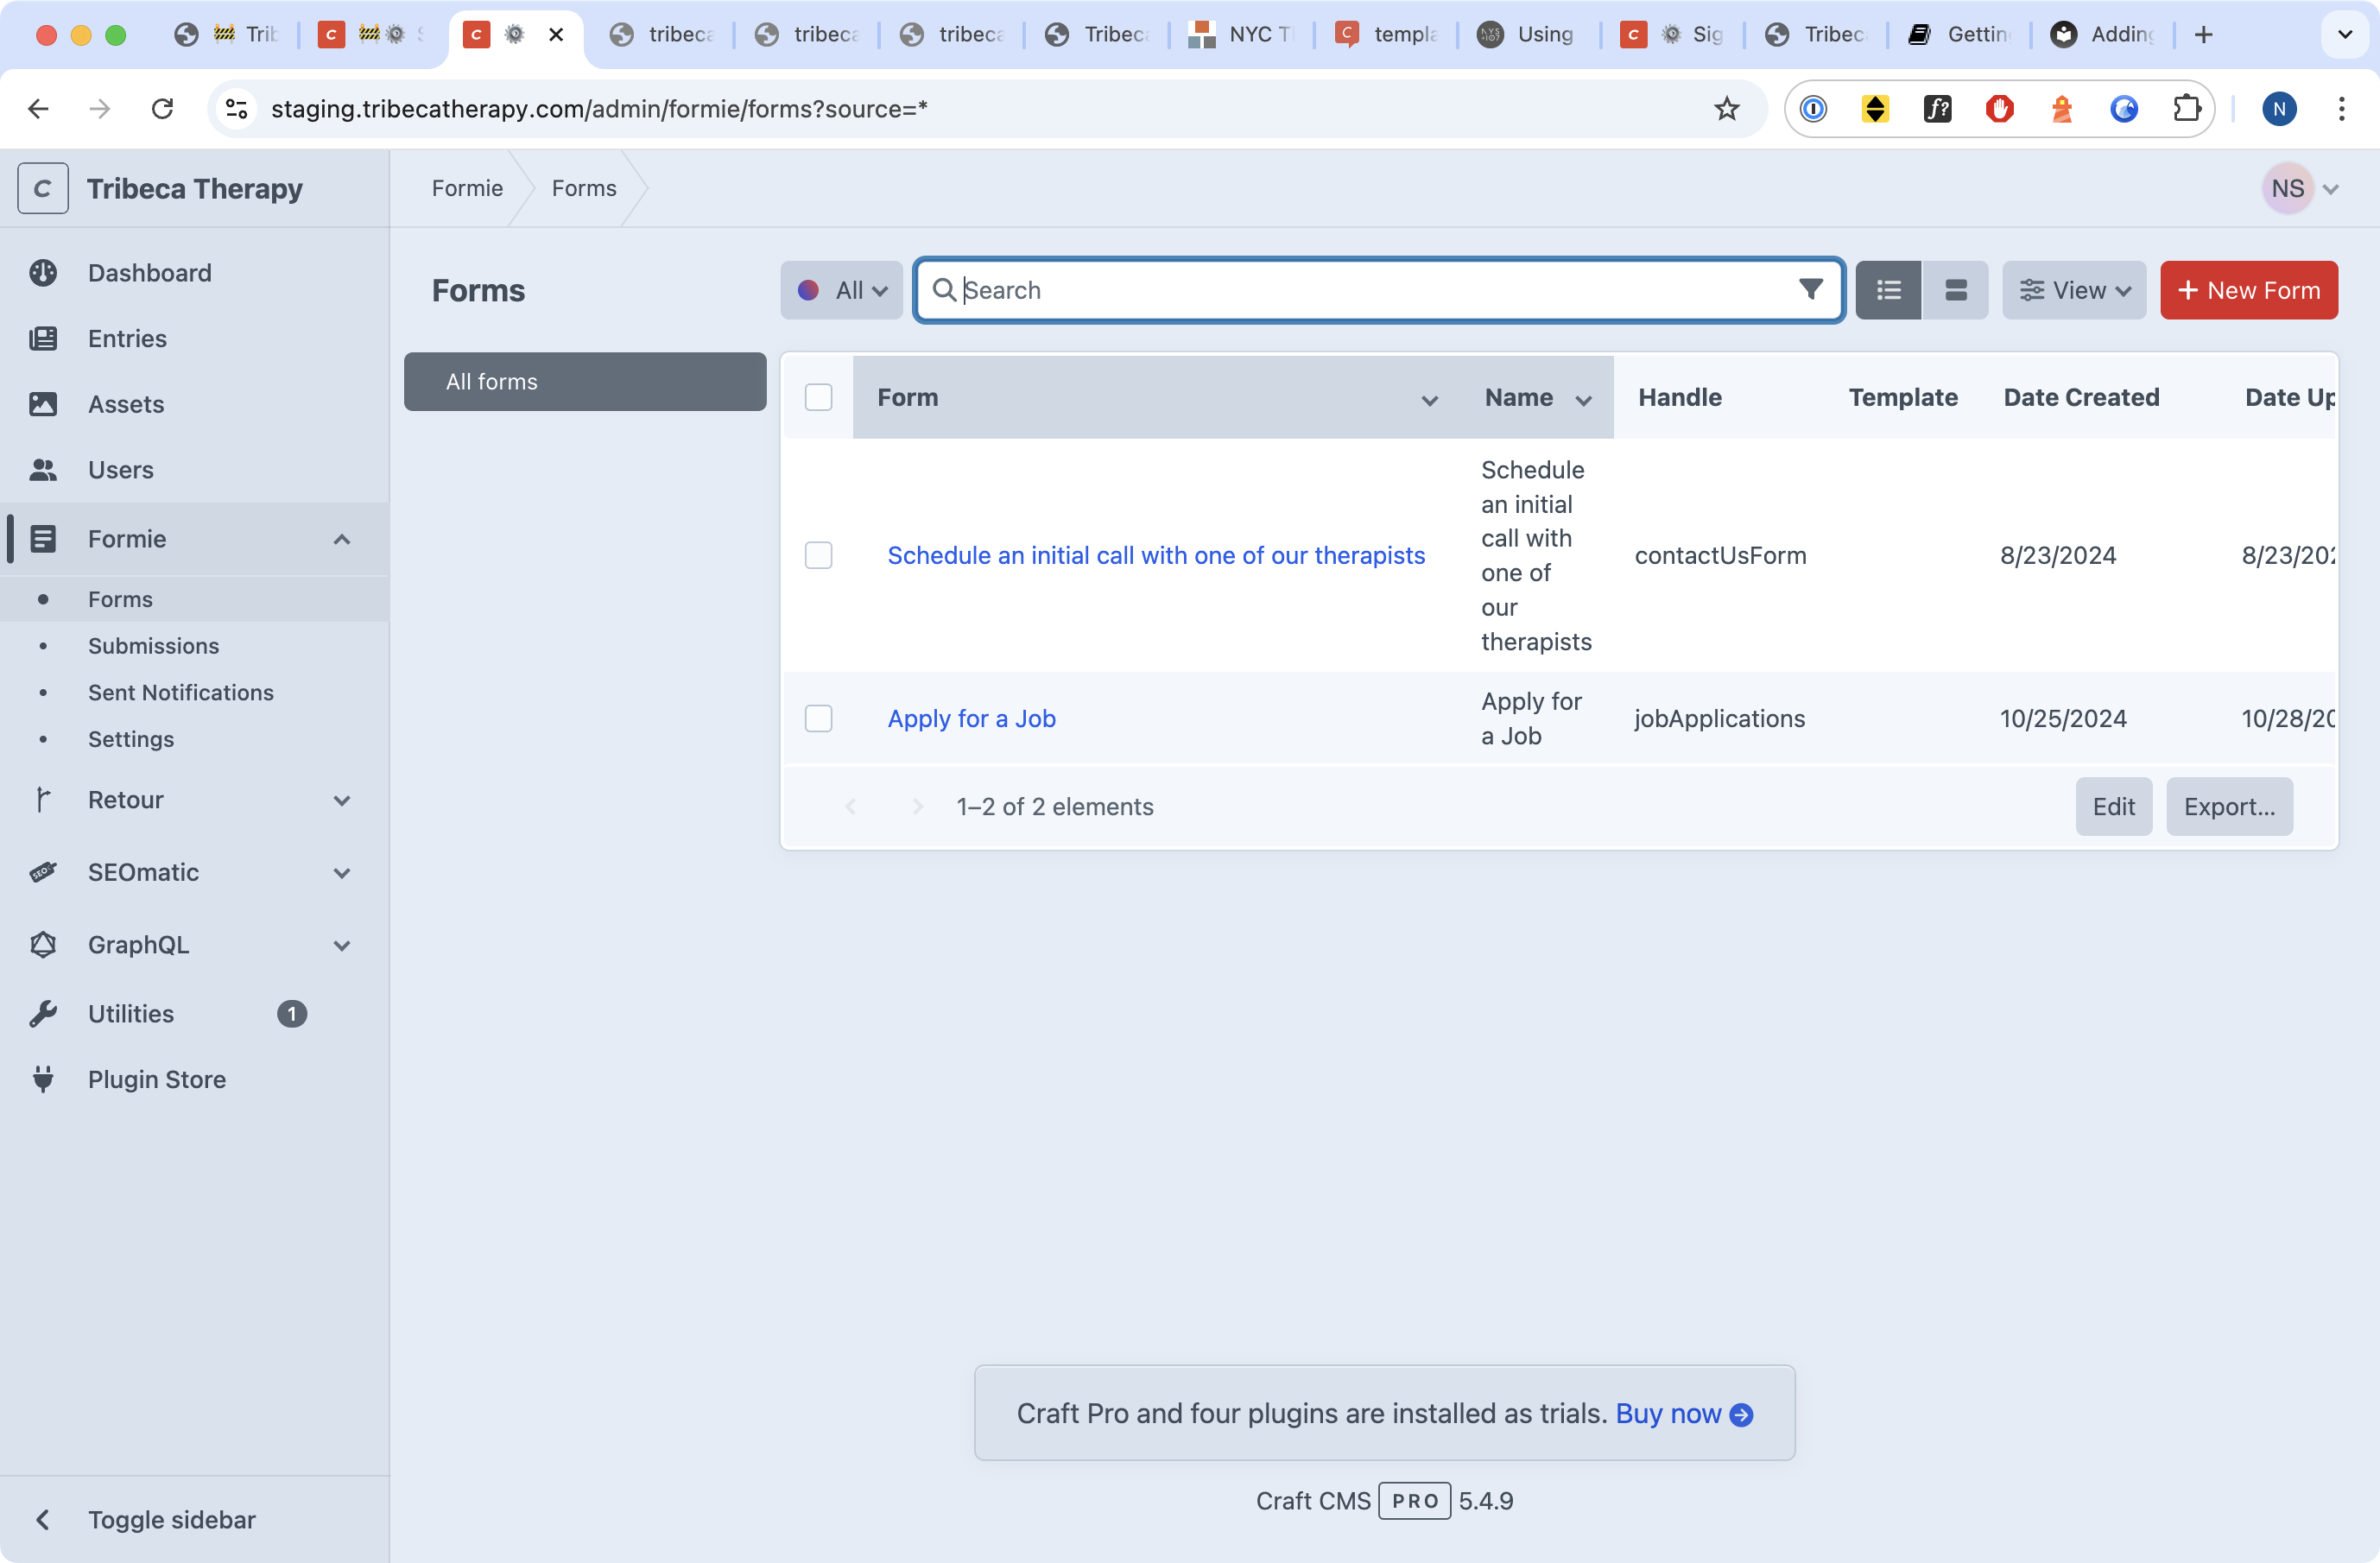This screenshot has height=1563, width=2380.
Task: Toggle select-all checkbox in table header
Action: click(818, 397)
